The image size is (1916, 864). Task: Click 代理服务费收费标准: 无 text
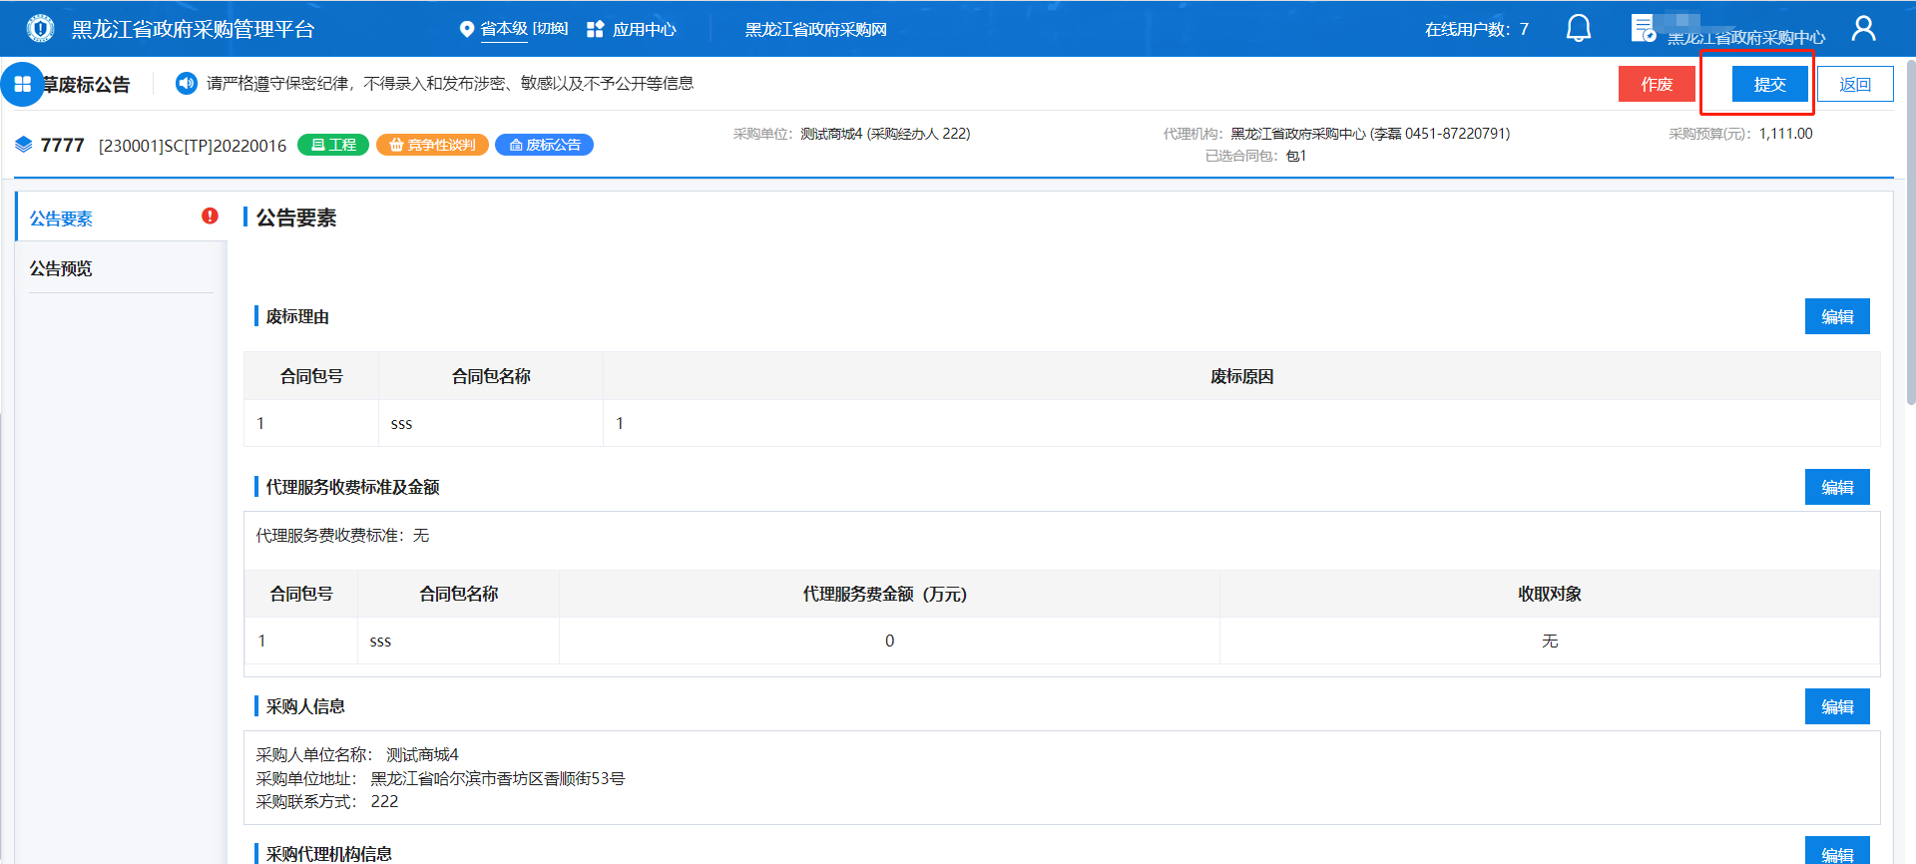[x=342, y=536]
